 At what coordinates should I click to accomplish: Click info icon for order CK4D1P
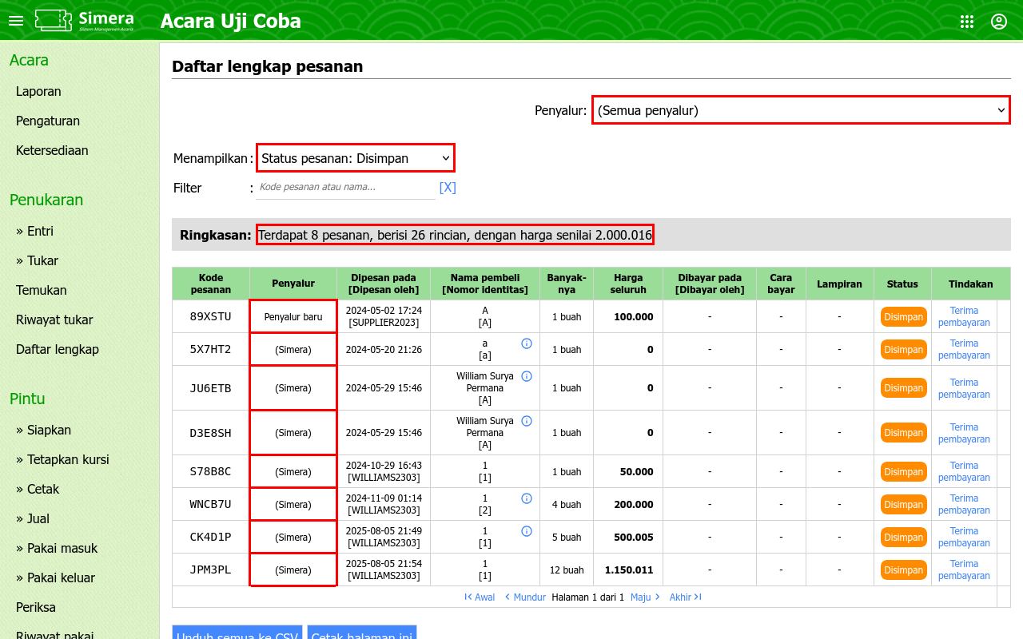(x=527, y=531)
